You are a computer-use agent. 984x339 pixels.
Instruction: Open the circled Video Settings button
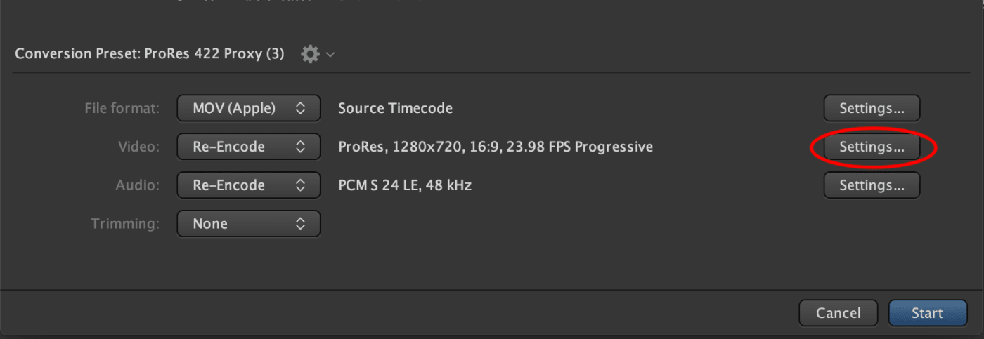872,147
